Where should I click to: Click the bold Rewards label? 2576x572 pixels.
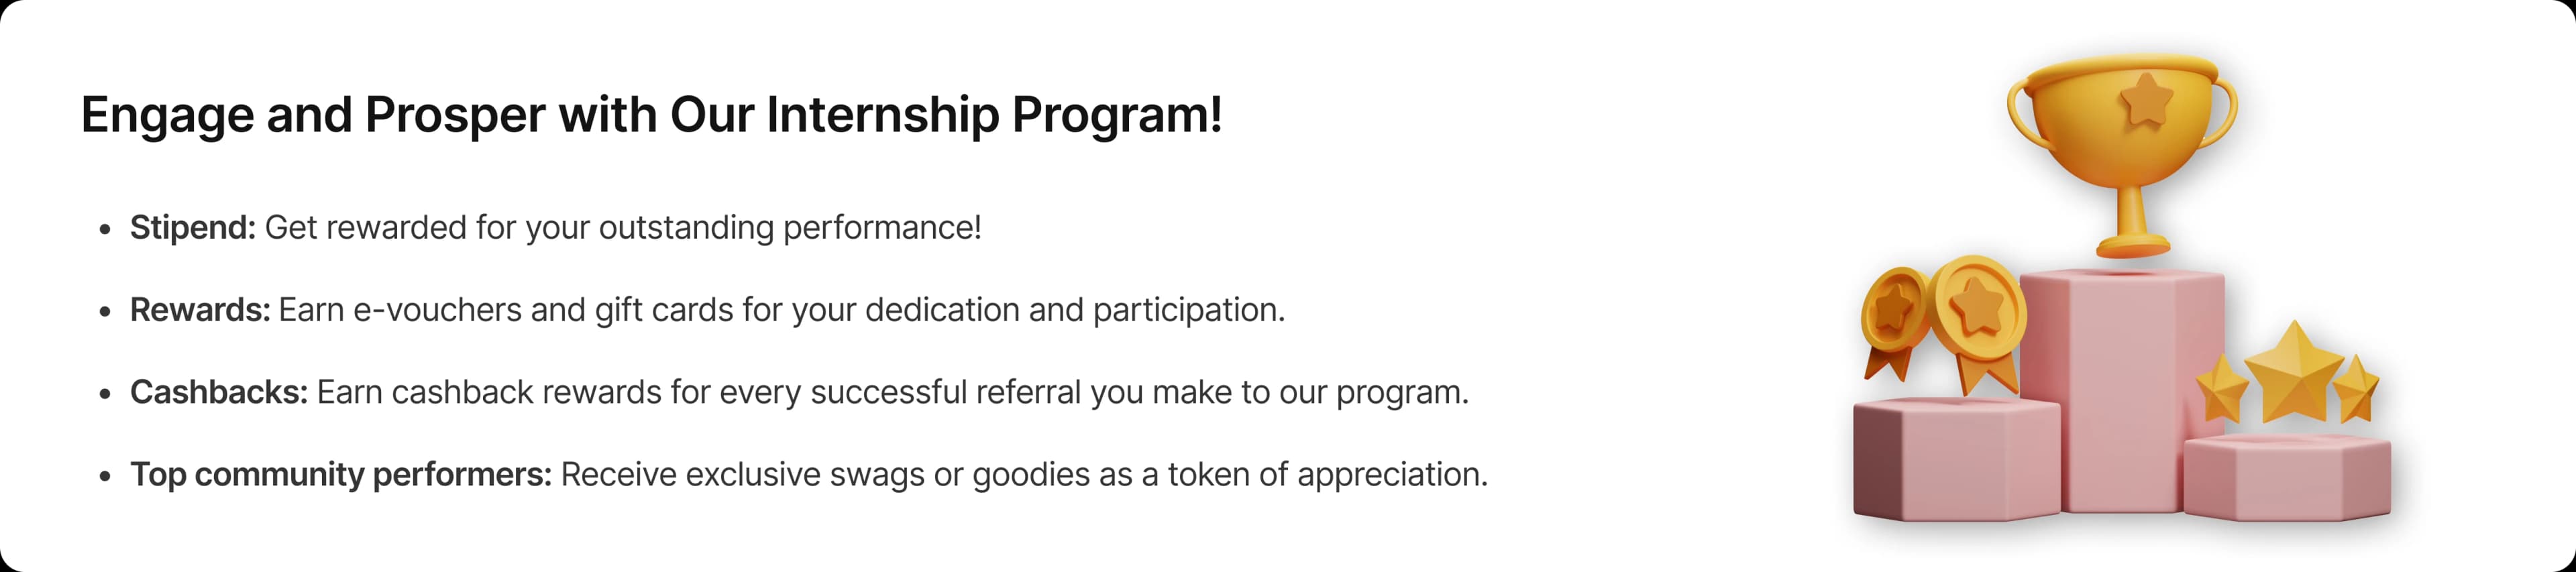(x=200, y=310)
